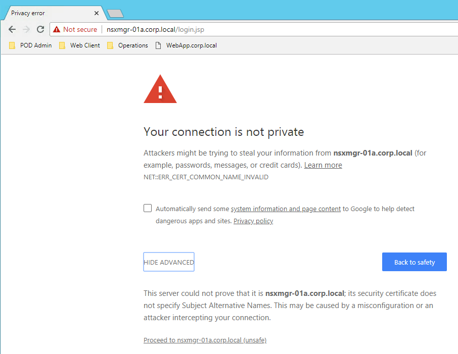Expand the Operations bookmark folder
This screenshot has height=354, width=458.
(x=128, y=45)
